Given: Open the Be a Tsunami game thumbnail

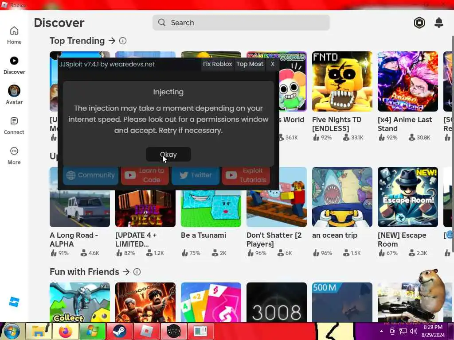Looking at the screenshot, I should (x=211, y=208).
